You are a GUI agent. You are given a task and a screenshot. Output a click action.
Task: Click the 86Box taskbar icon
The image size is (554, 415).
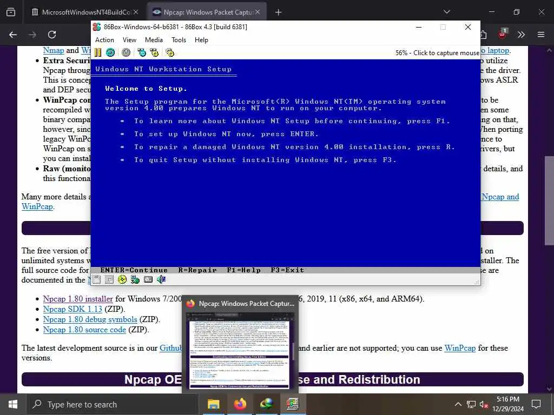pyautogui.click(x=293, y=404)
